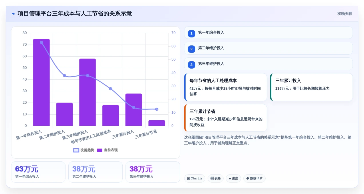
Task: Click the lightning icon beside the title
Action: 13,14
